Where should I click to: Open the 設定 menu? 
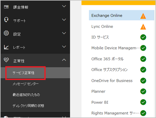(35, 34)
